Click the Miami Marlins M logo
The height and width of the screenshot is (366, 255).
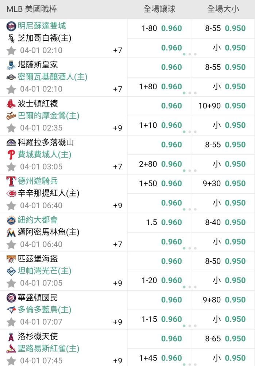11,232
